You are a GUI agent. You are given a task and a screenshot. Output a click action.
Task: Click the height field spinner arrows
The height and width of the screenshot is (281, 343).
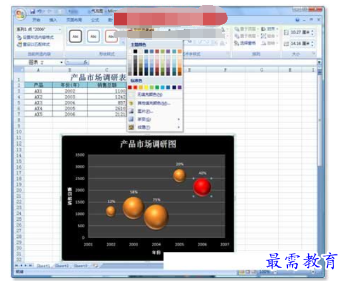[x=313, y=32]
